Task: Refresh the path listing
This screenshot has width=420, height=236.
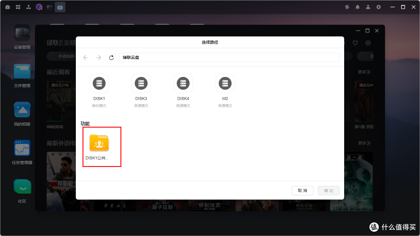Action: (112, 57)
